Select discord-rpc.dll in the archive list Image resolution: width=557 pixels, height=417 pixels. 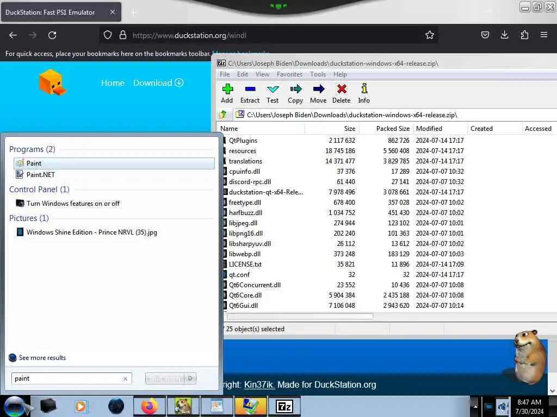coord(250,181)
